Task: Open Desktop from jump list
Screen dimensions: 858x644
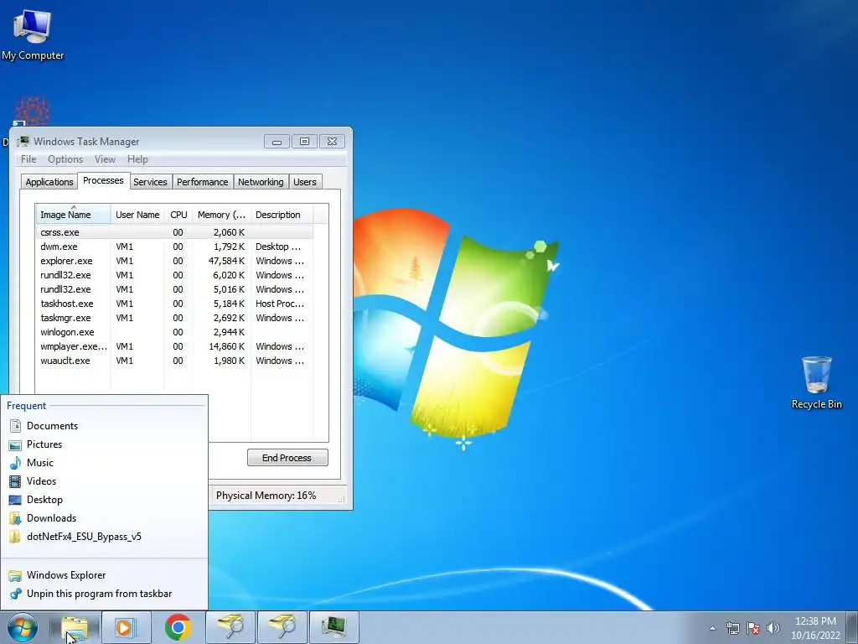Action: click(104, 500)
